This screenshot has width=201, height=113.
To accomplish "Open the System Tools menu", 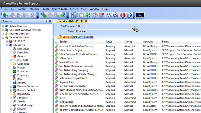I will coord(59,9).
